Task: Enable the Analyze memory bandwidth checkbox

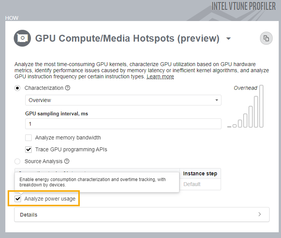Action: 29,138
